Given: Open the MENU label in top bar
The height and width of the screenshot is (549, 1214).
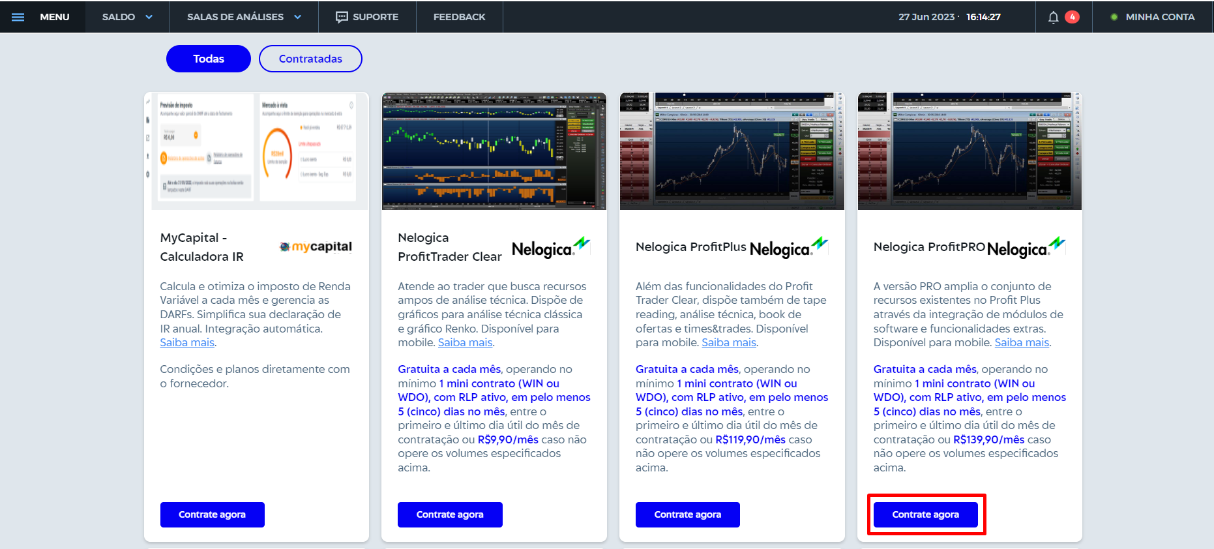Looking at the screenshot, I should click(55, 17).
